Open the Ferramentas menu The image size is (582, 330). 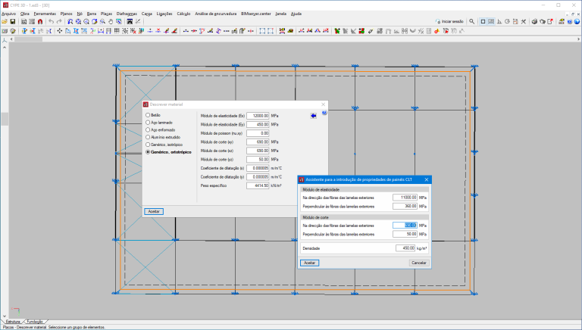point(45,14)
